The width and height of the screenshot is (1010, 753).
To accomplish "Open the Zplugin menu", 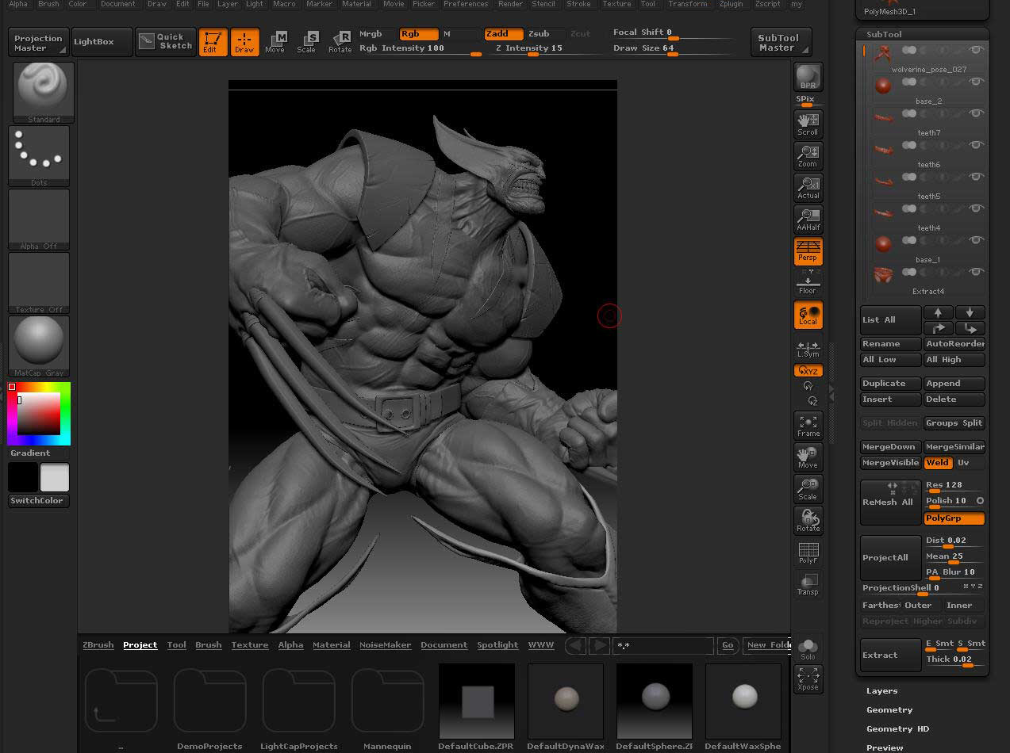I will (731, 4).
